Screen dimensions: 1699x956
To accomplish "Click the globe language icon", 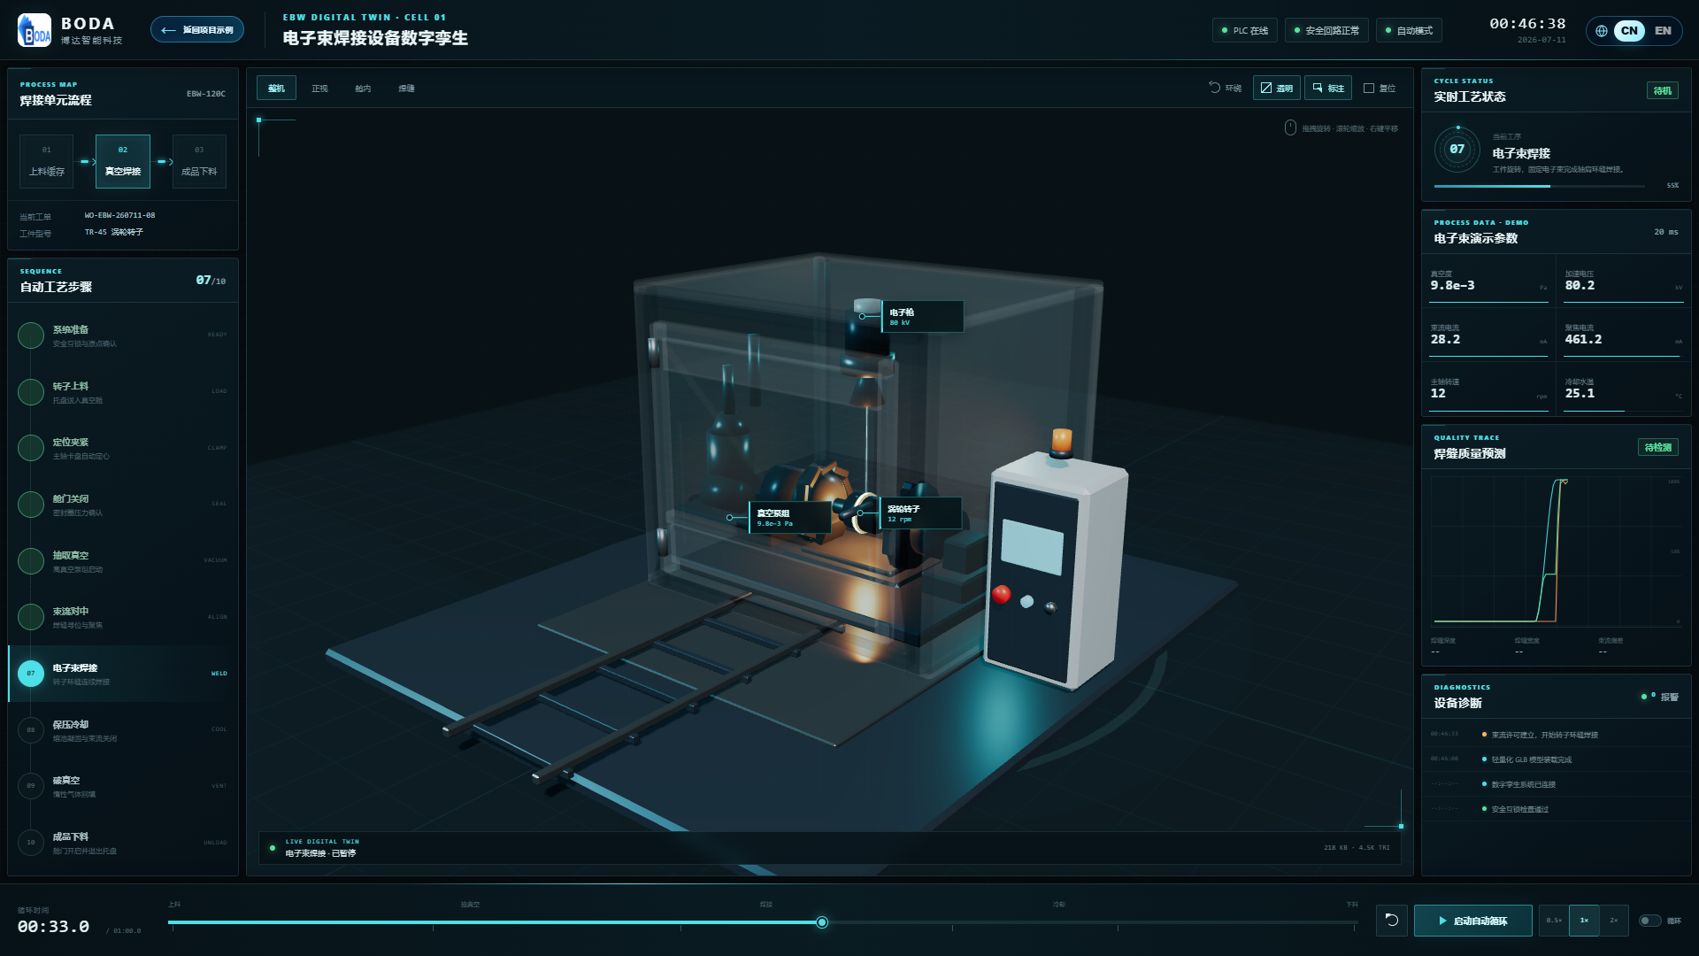I will click(1602, 31).
